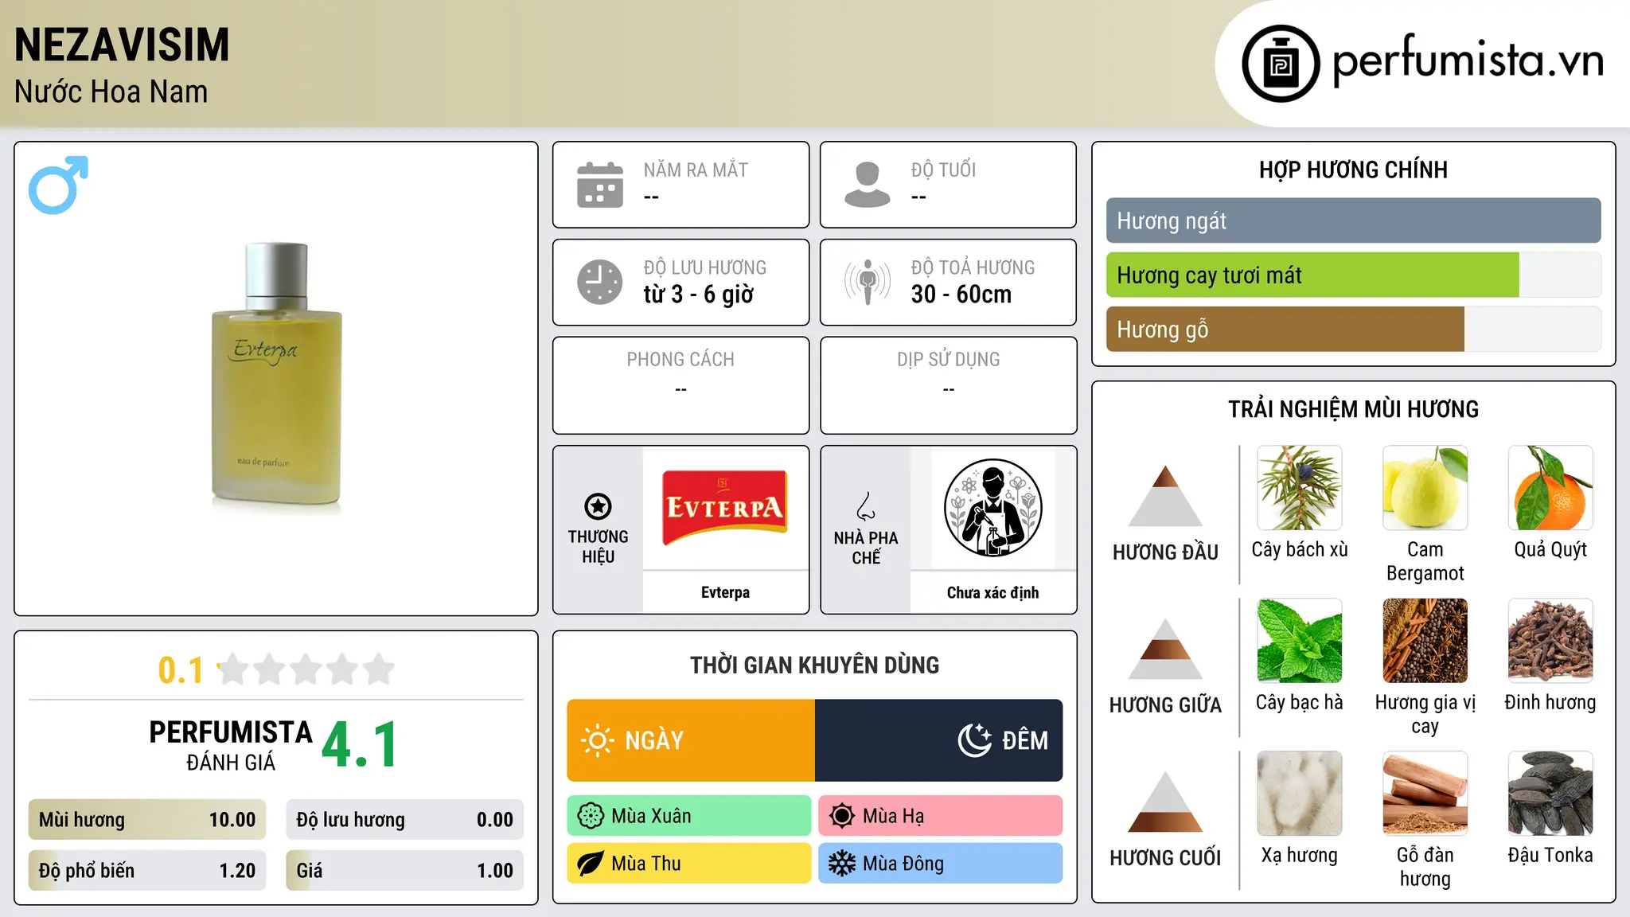Viewport: 1630px width, 917px height.
Task: Click the Giá 1.00 score bar
Action: click(x=405, y=871)
